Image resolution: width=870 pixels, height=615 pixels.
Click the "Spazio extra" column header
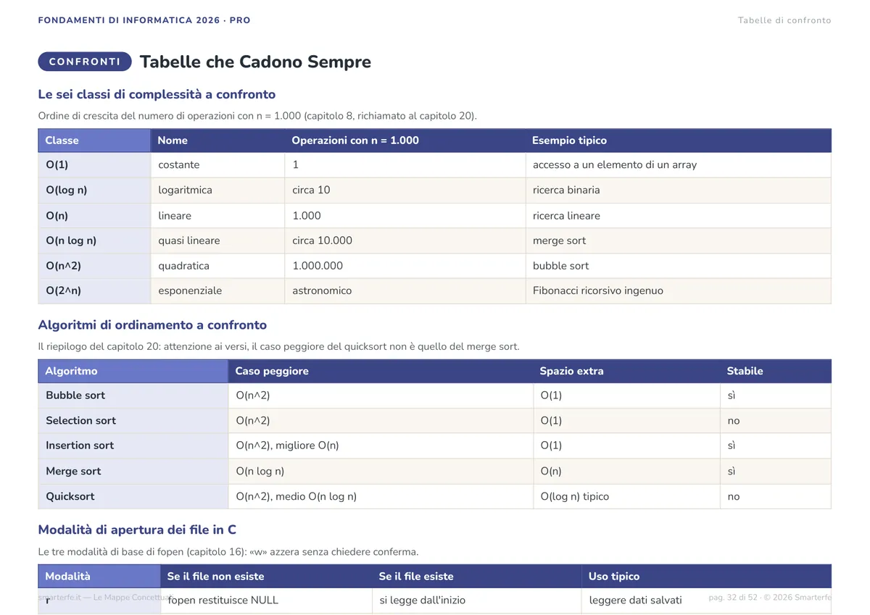(626, 372)
